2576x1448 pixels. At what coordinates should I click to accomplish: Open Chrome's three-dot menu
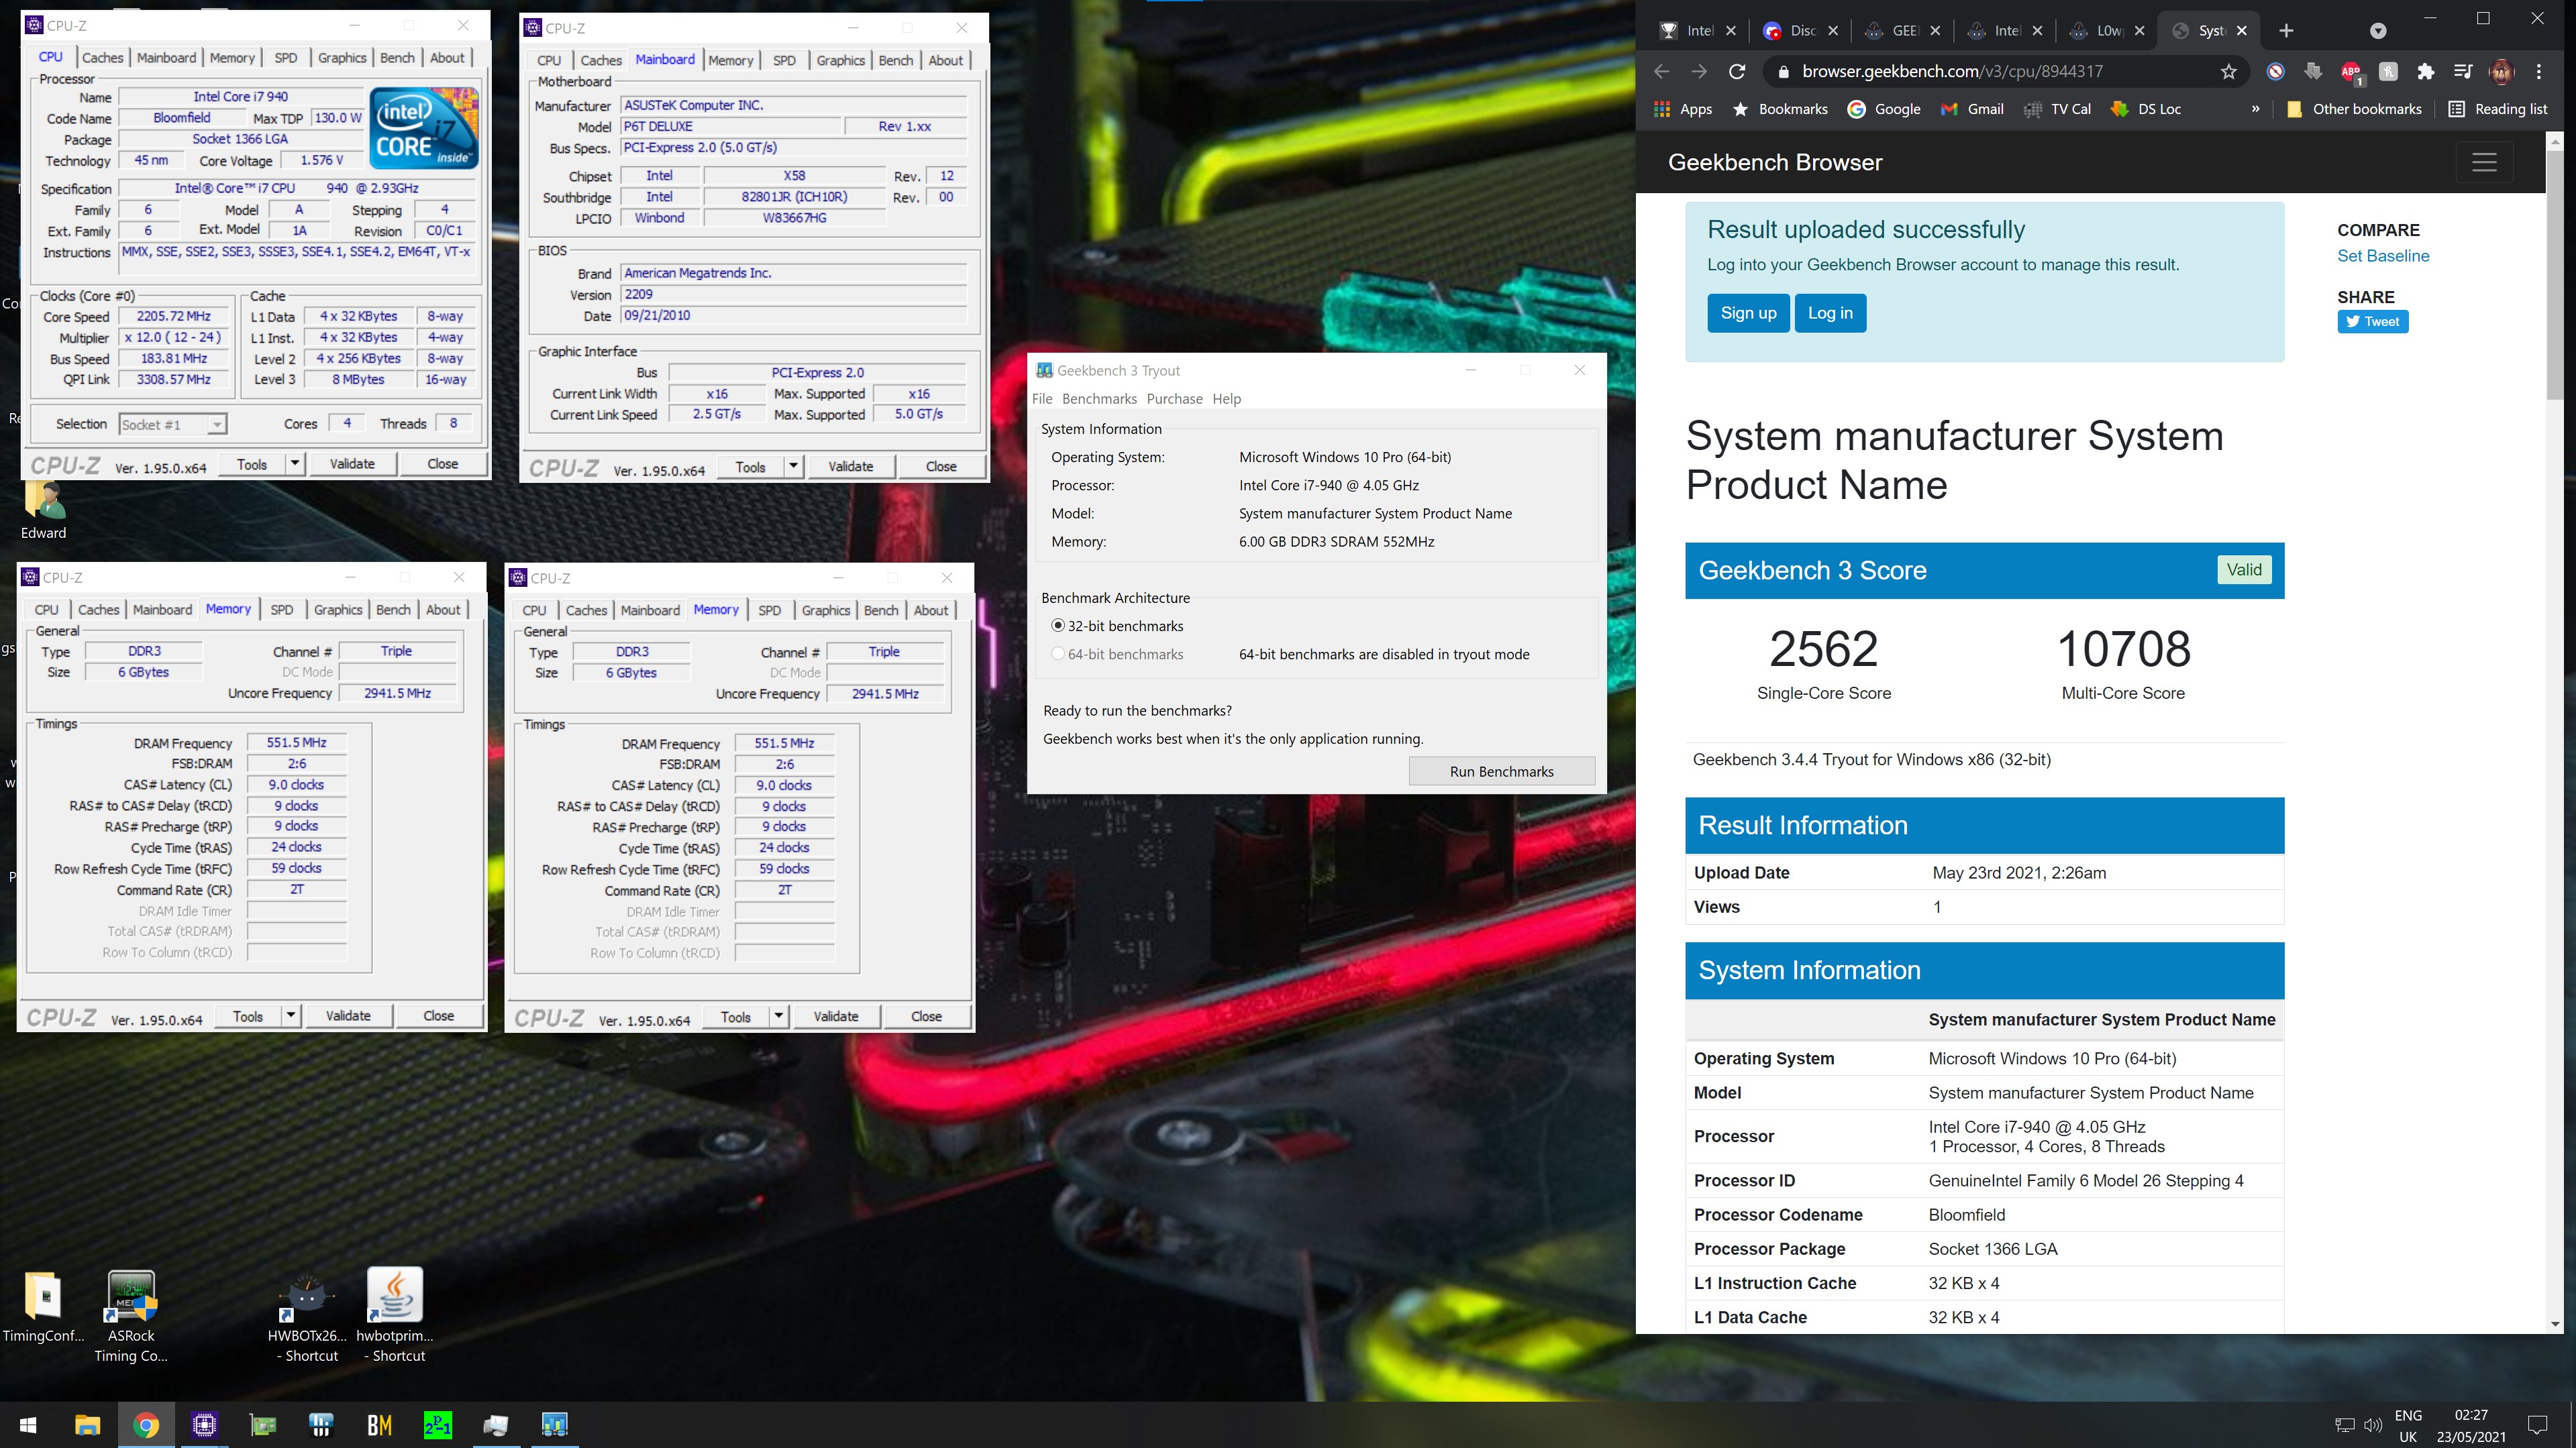pyautogui.click(x=2539, y=71)
